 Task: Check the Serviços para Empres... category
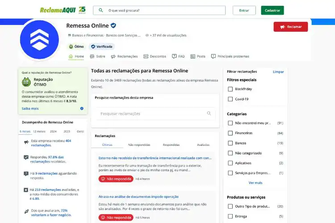coord(230,173)
